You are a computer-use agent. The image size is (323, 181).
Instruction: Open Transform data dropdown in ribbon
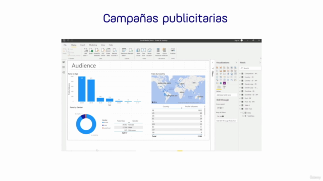click(x=124, y=52)
